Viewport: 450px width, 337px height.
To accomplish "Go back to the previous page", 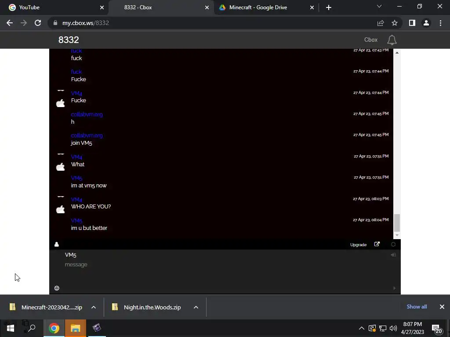I will (x=10, y=23).
